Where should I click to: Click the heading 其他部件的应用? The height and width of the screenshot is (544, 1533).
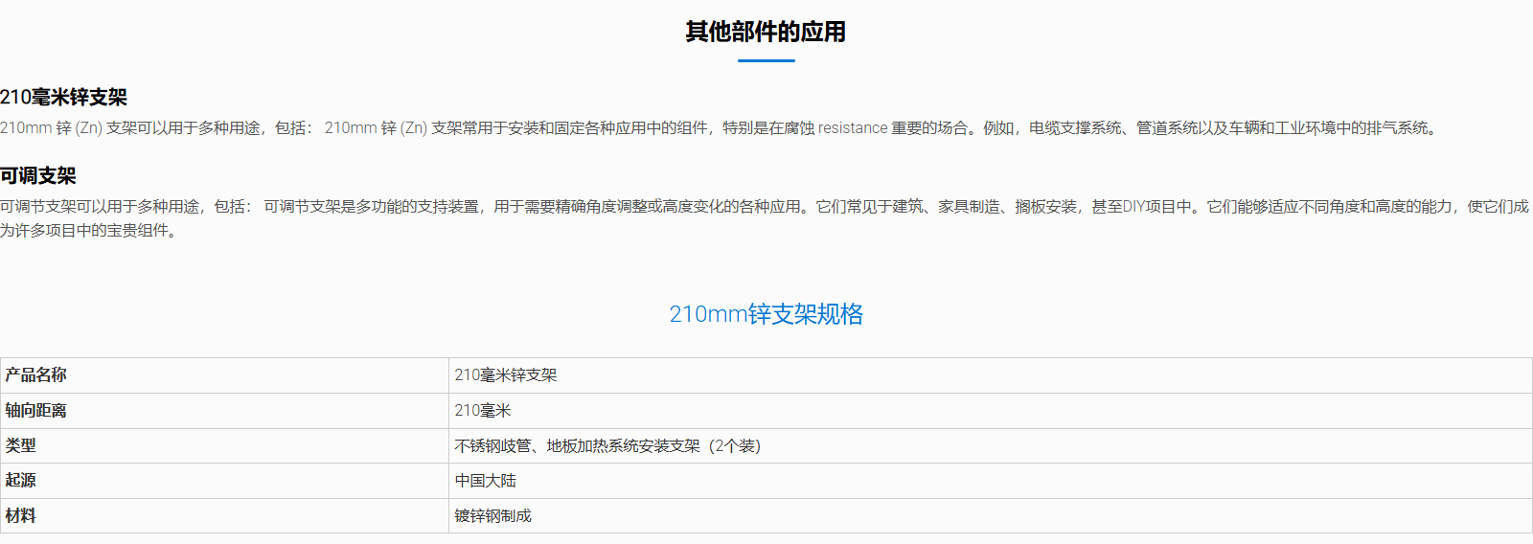tap(766, 32)
